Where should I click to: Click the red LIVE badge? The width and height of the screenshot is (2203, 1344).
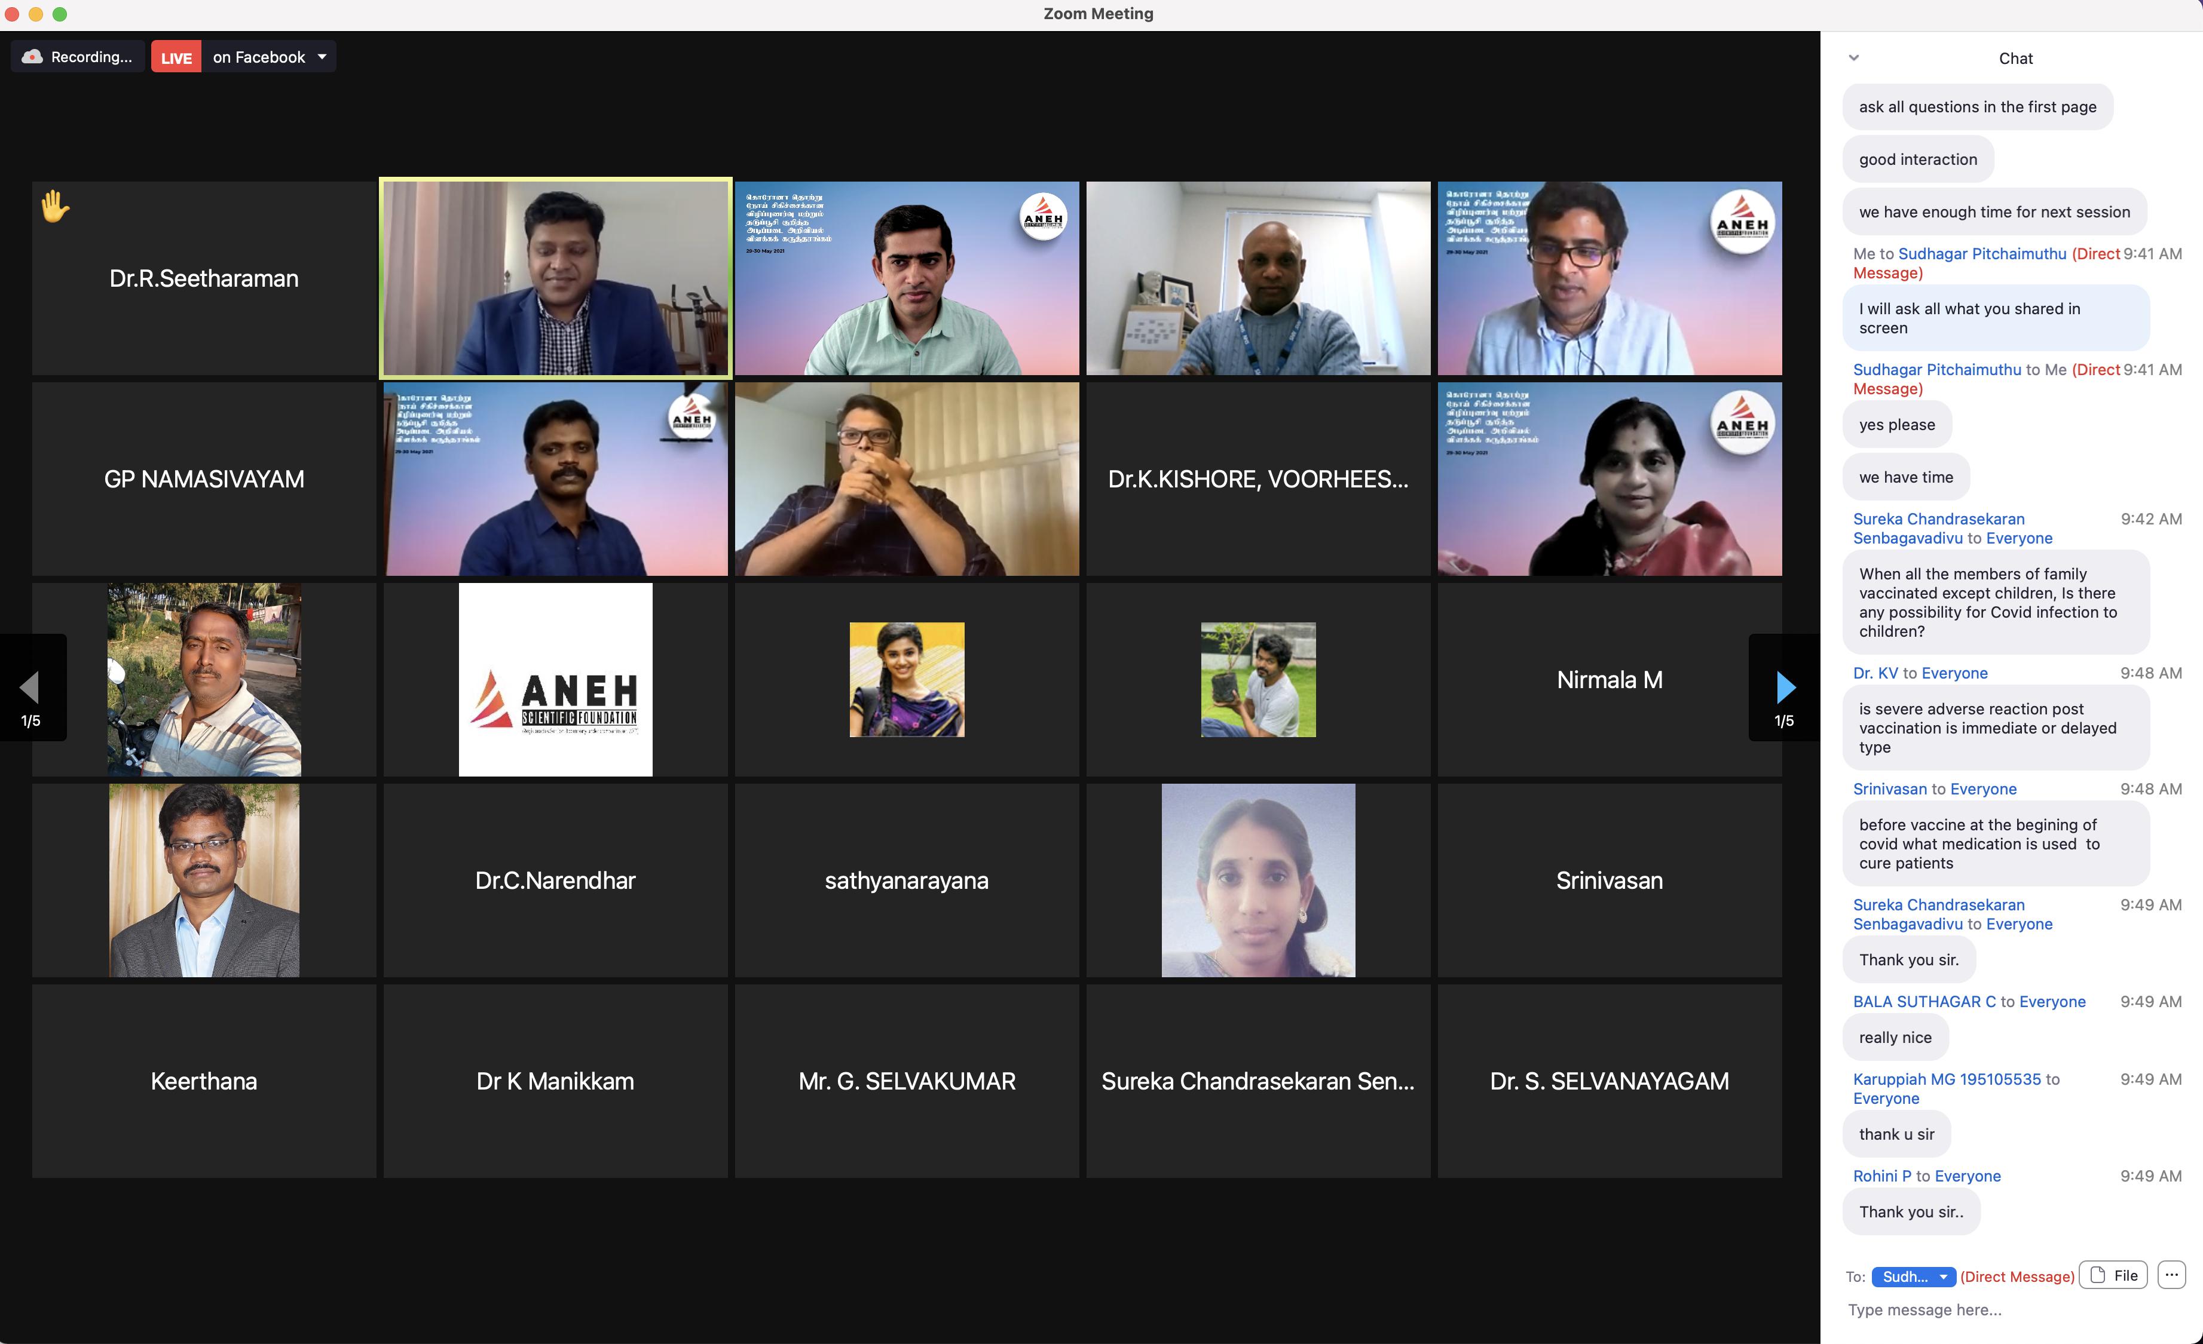click(176, 57)
